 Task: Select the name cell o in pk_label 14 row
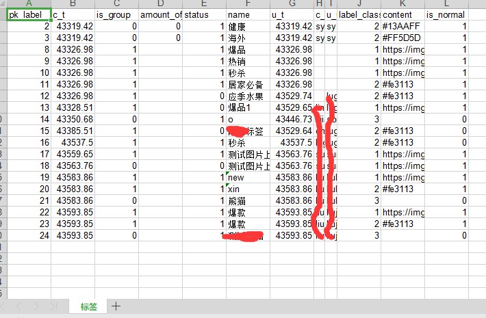[x=248, y=120]
